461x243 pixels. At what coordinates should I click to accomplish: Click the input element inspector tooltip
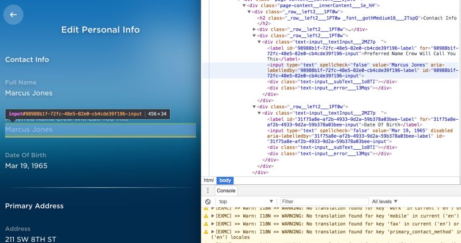88,113
